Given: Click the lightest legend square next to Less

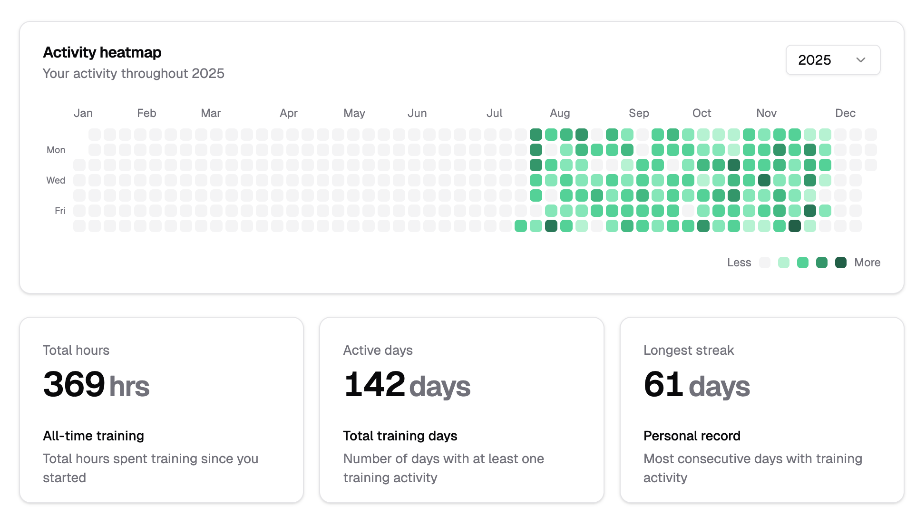Looking at the screenshot, I should 765,262.
